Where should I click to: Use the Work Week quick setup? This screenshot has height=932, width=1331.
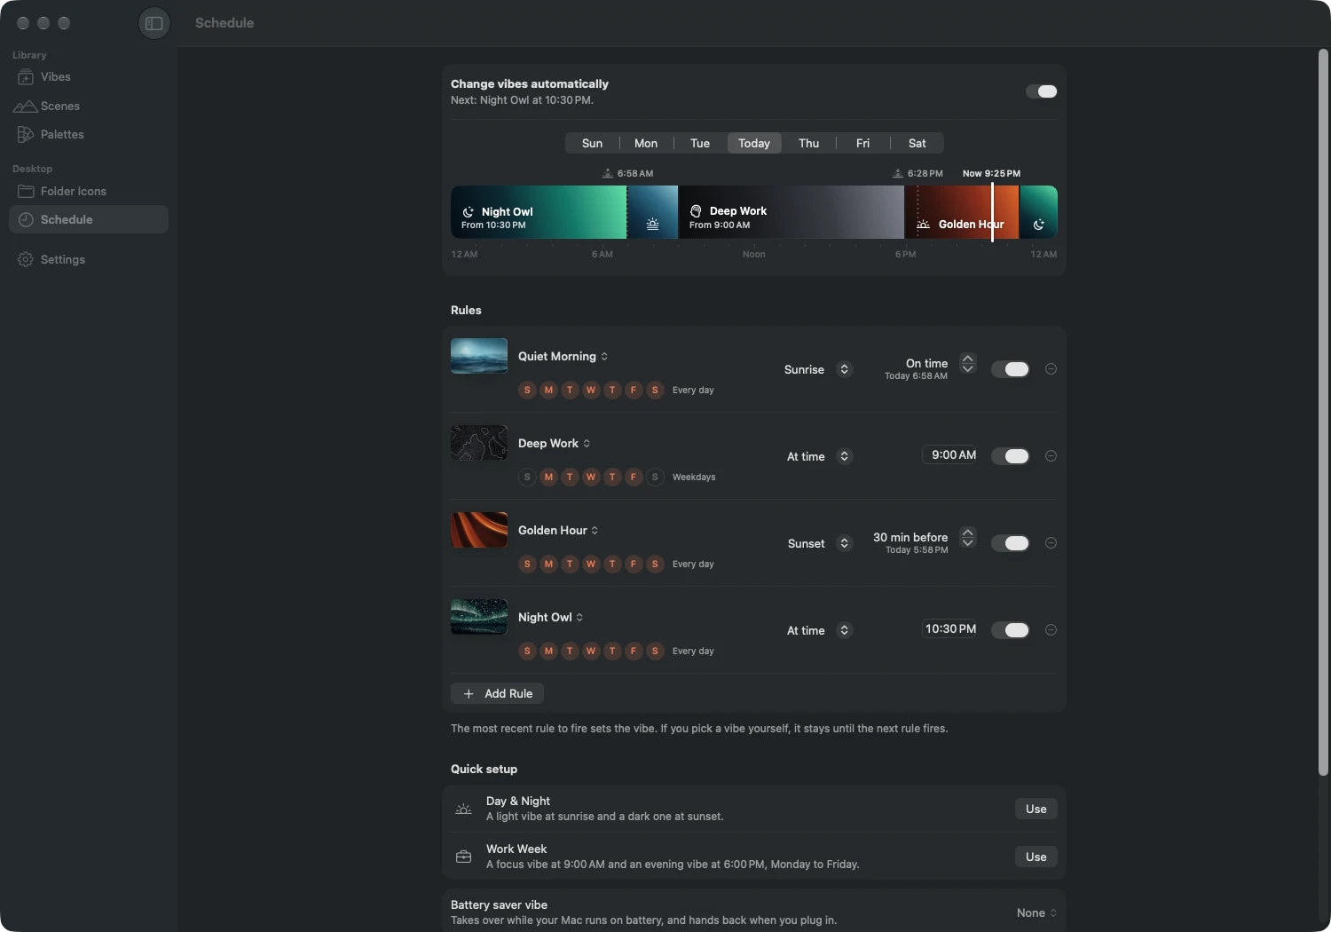pos(1036,857)
